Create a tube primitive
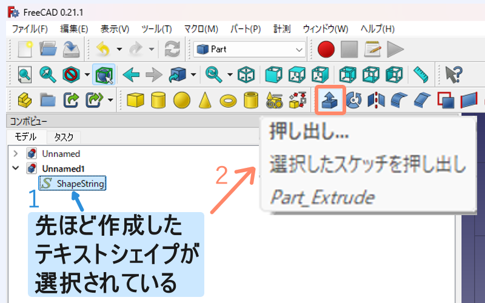This screenshot has height=303, width=485. [x=251, y=100]
